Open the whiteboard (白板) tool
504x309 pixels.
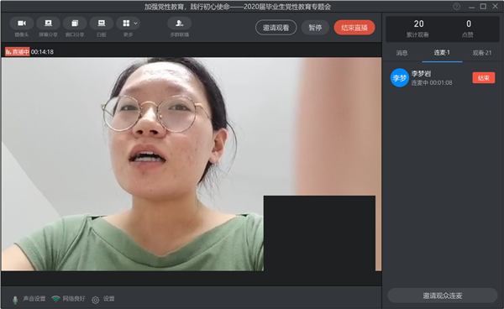102,24
